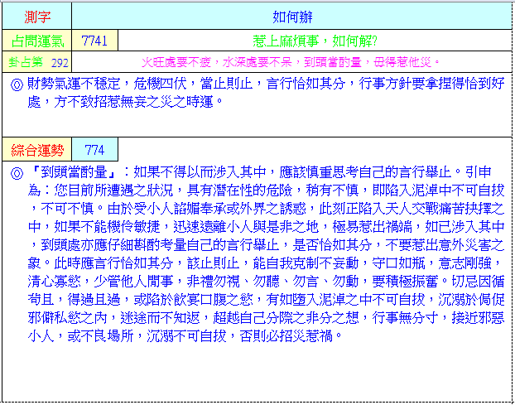Click the line starting 處，方不致招惹無妄之災
This screenshot has height=405, width=515.
126,99
